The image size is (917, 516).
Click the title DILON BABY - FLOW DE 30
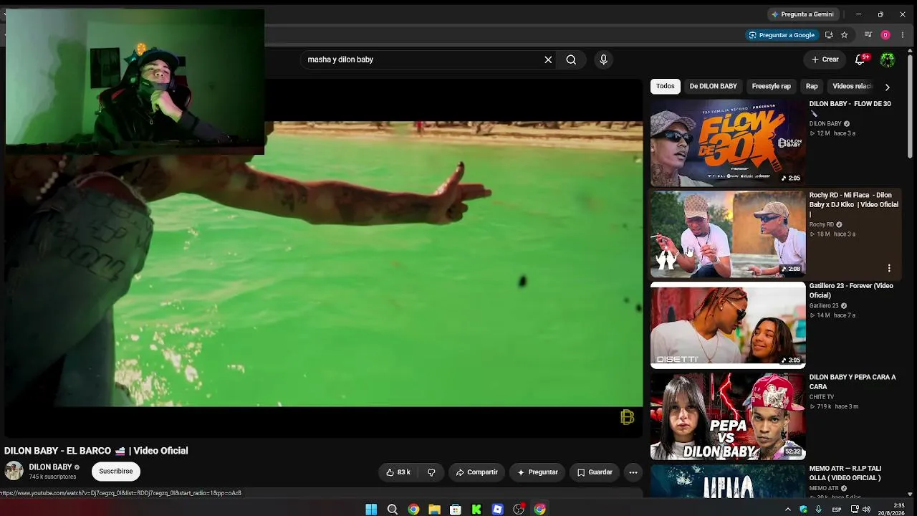[850, 104]
